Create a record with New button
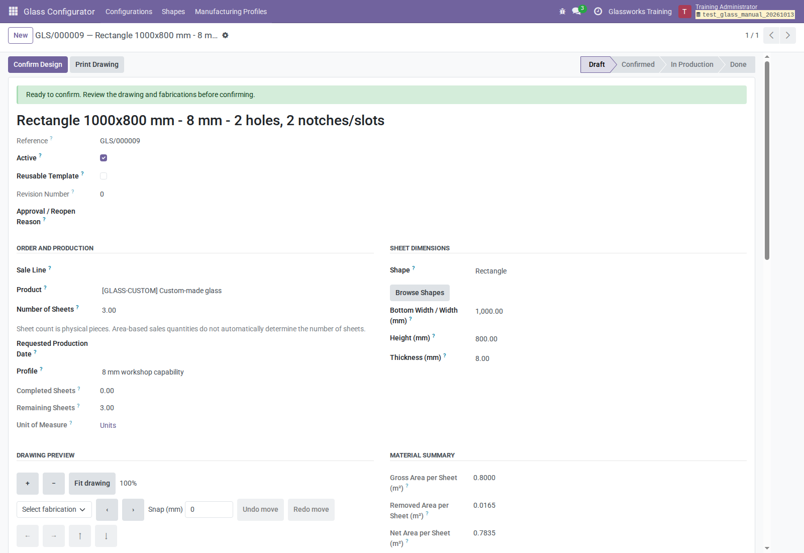The width and height of the screenshot is (804, 553). pos(21,35)
